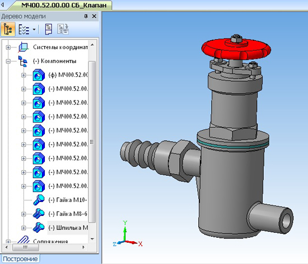
Task: Click tree vertical scrollbar up arrow
Action: click(x=92, y=45)
